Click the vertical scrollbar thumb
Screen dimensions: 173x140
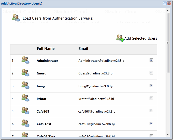click(168, 43)
